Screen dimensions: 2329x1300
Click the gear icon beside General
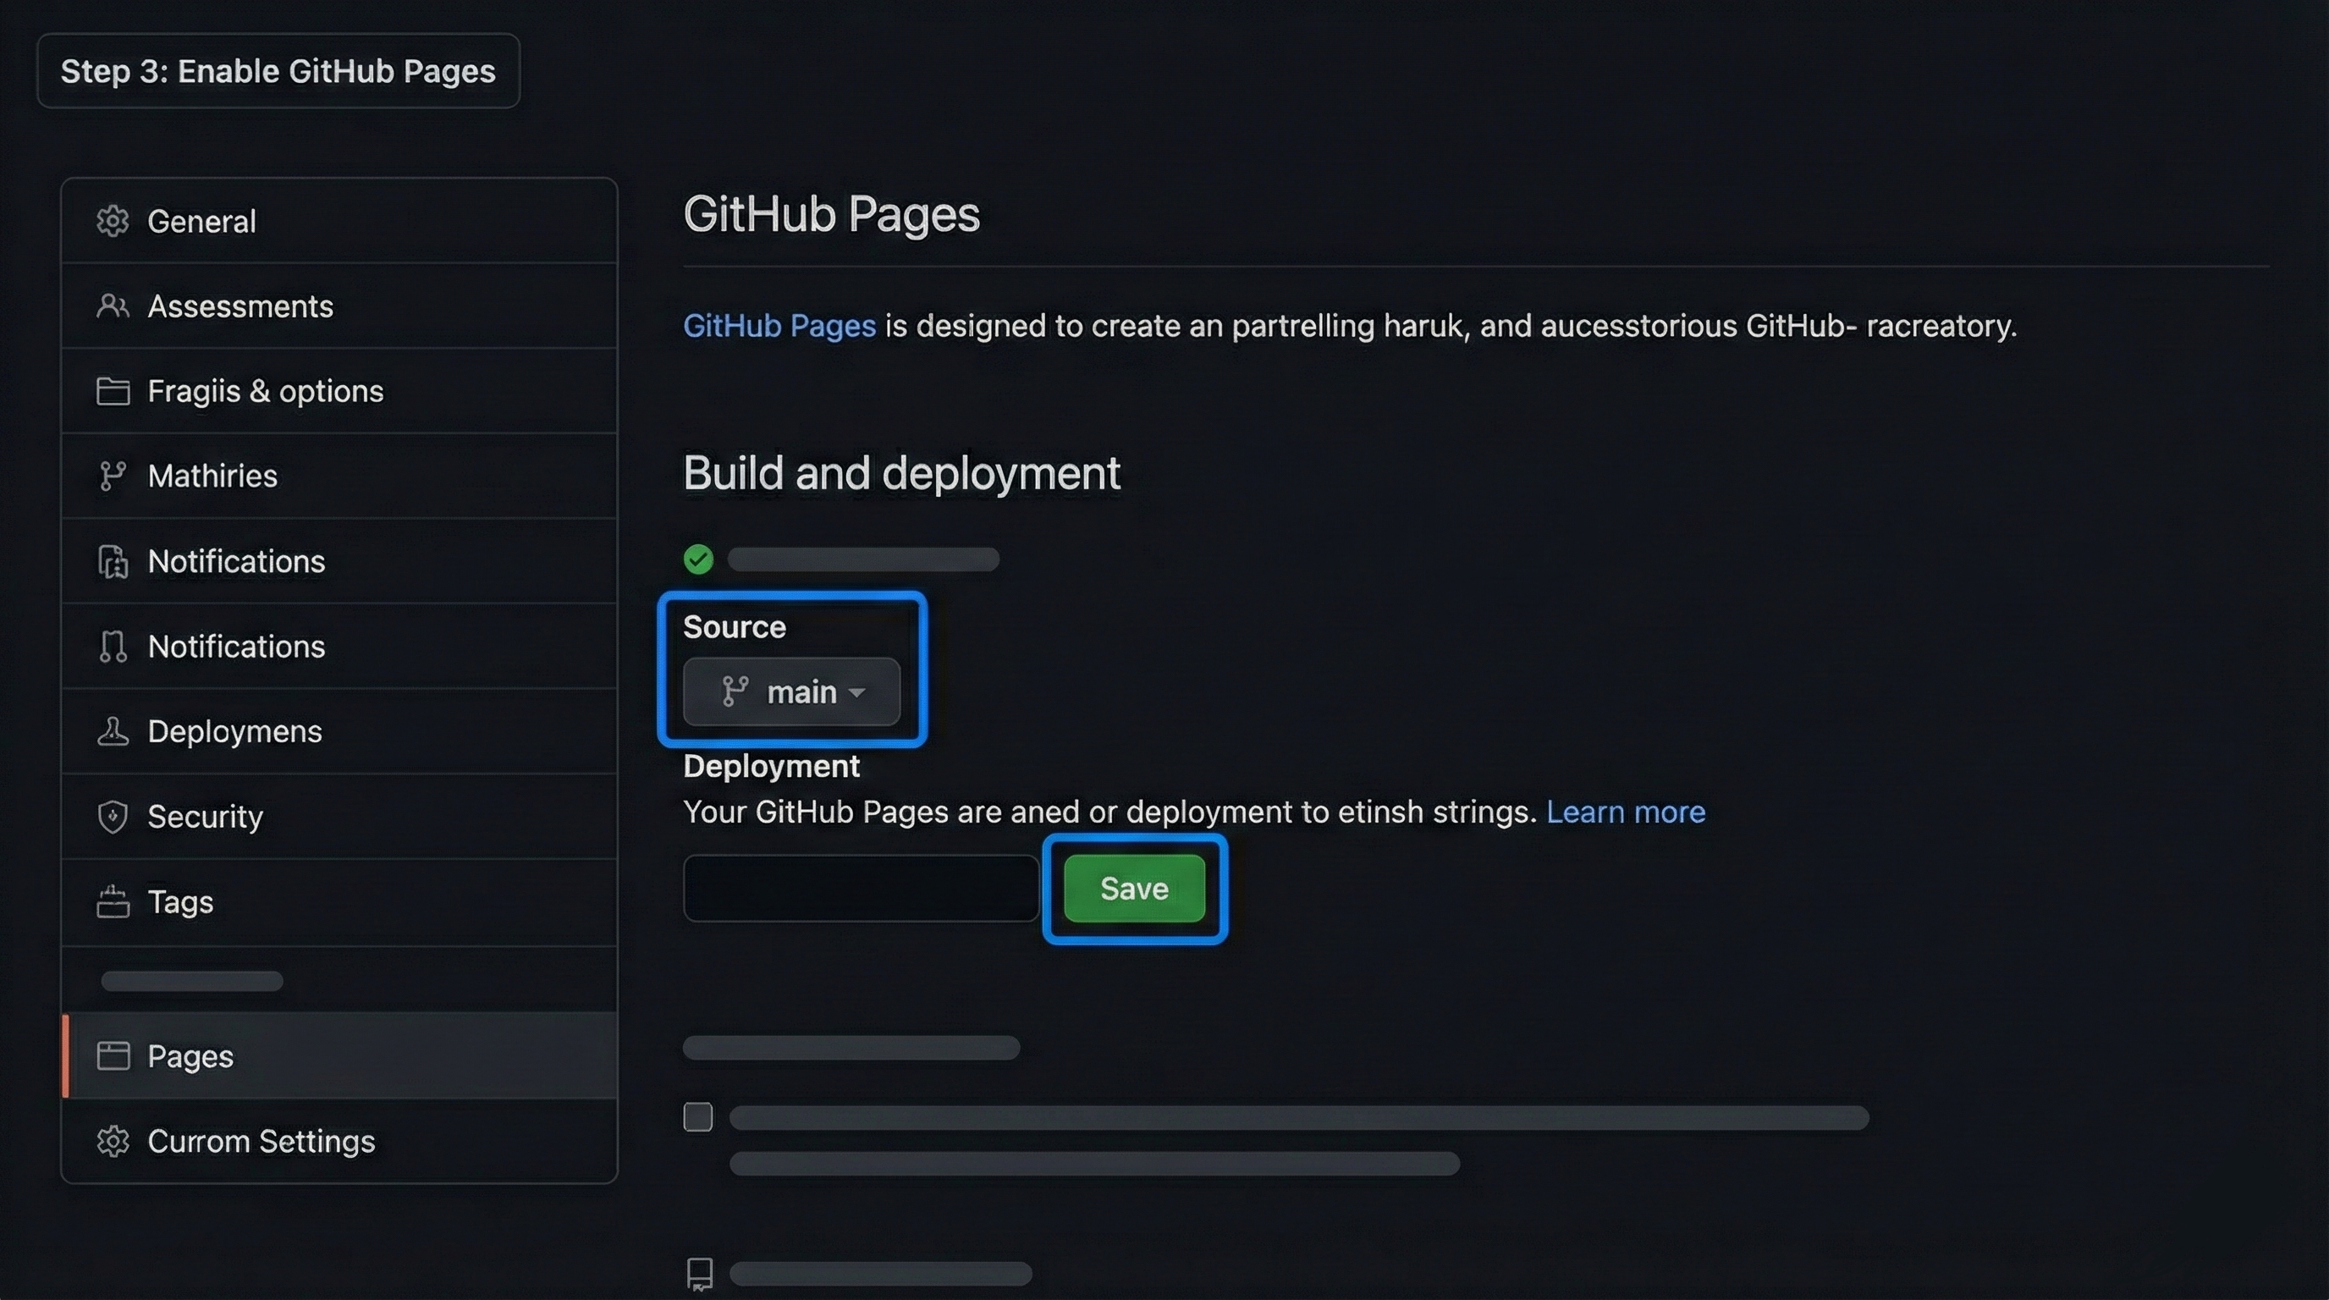pyautogui.click(x=112, y=221)
